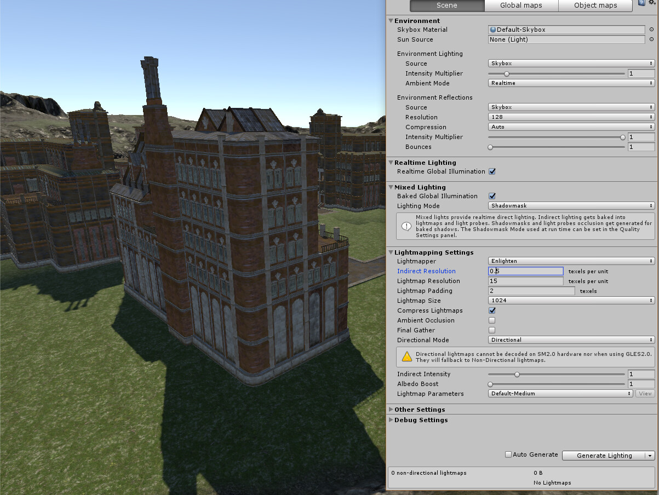This screenshot has height=495, width=659.
Task: Open the Skybox Material object picker circle
Action: tap(652, 30)
